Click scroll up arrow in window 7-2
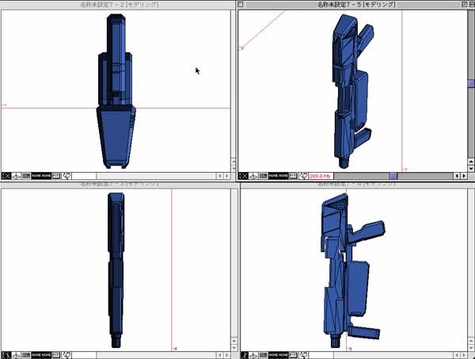 pos(234,162)
